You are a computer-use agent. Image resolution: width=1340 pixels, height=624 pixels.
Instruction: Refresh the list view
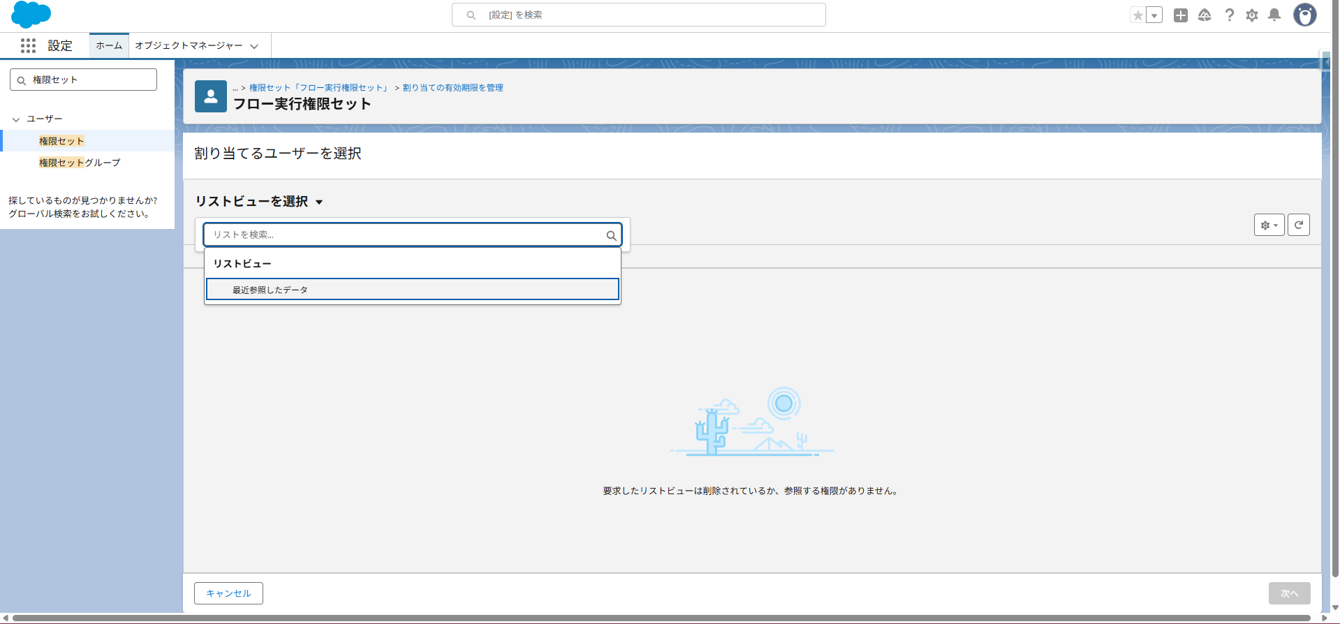tap(1299, 225)
